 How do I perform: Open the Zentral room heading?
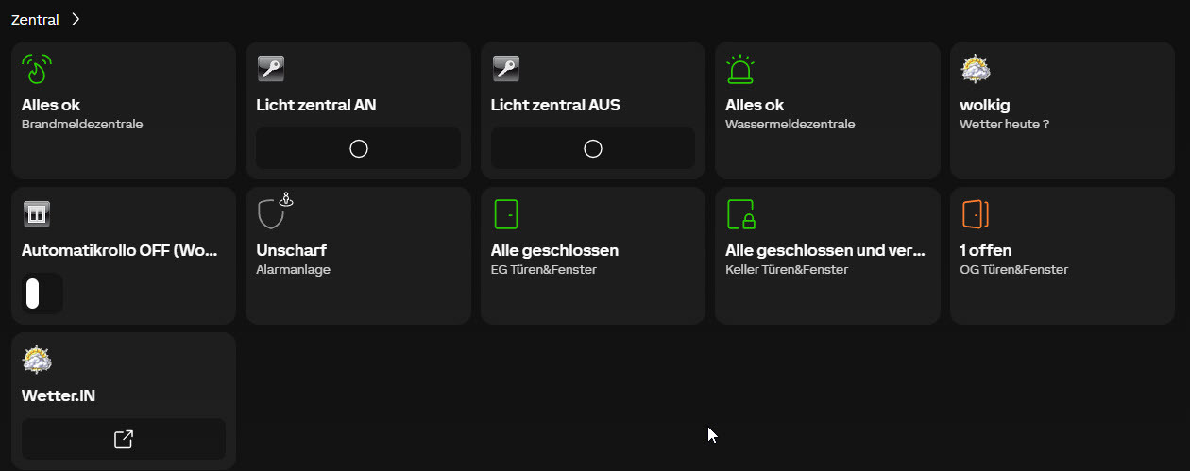pos(35,19)
